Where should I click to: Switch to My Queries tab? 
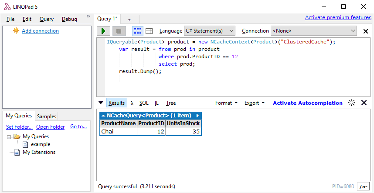pos(19,116)
